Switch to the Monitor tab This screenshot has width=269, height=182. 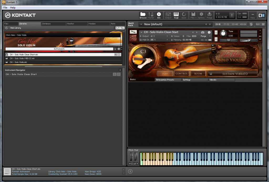(77, 24)
